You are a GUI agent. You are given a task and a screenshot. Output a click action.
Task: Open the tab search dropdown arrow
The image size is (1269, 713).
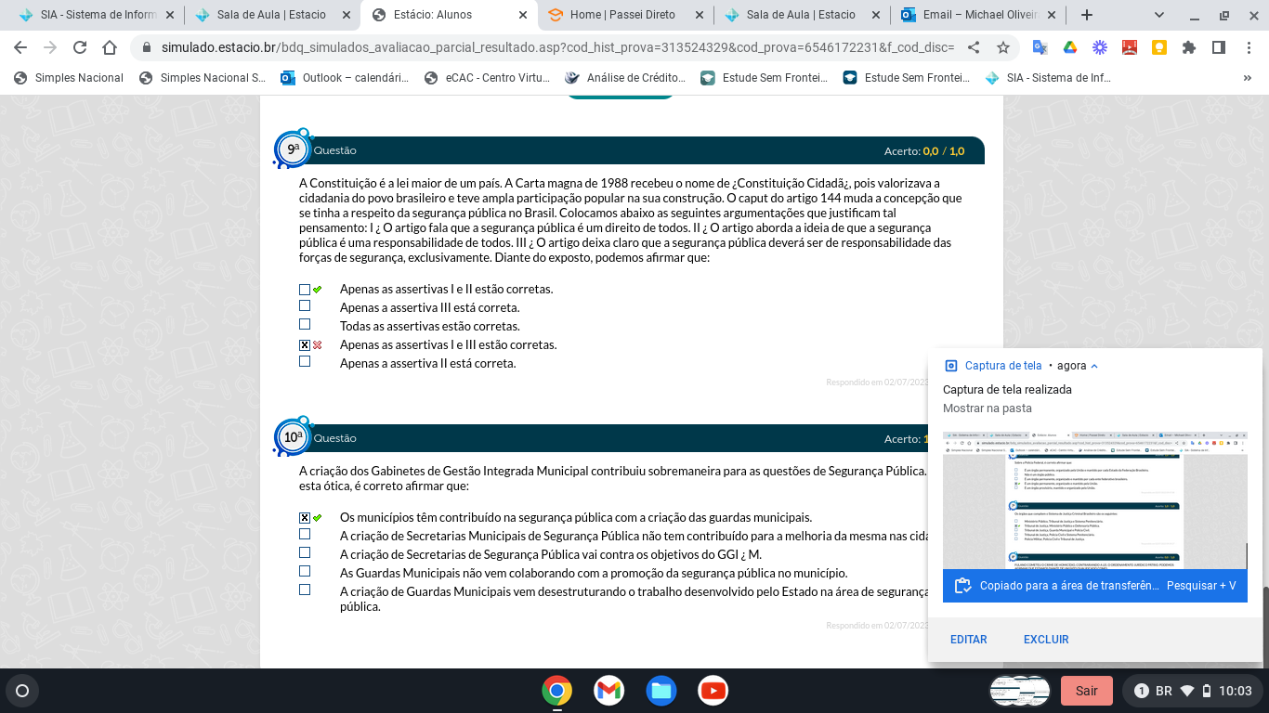pos(1159,15)
